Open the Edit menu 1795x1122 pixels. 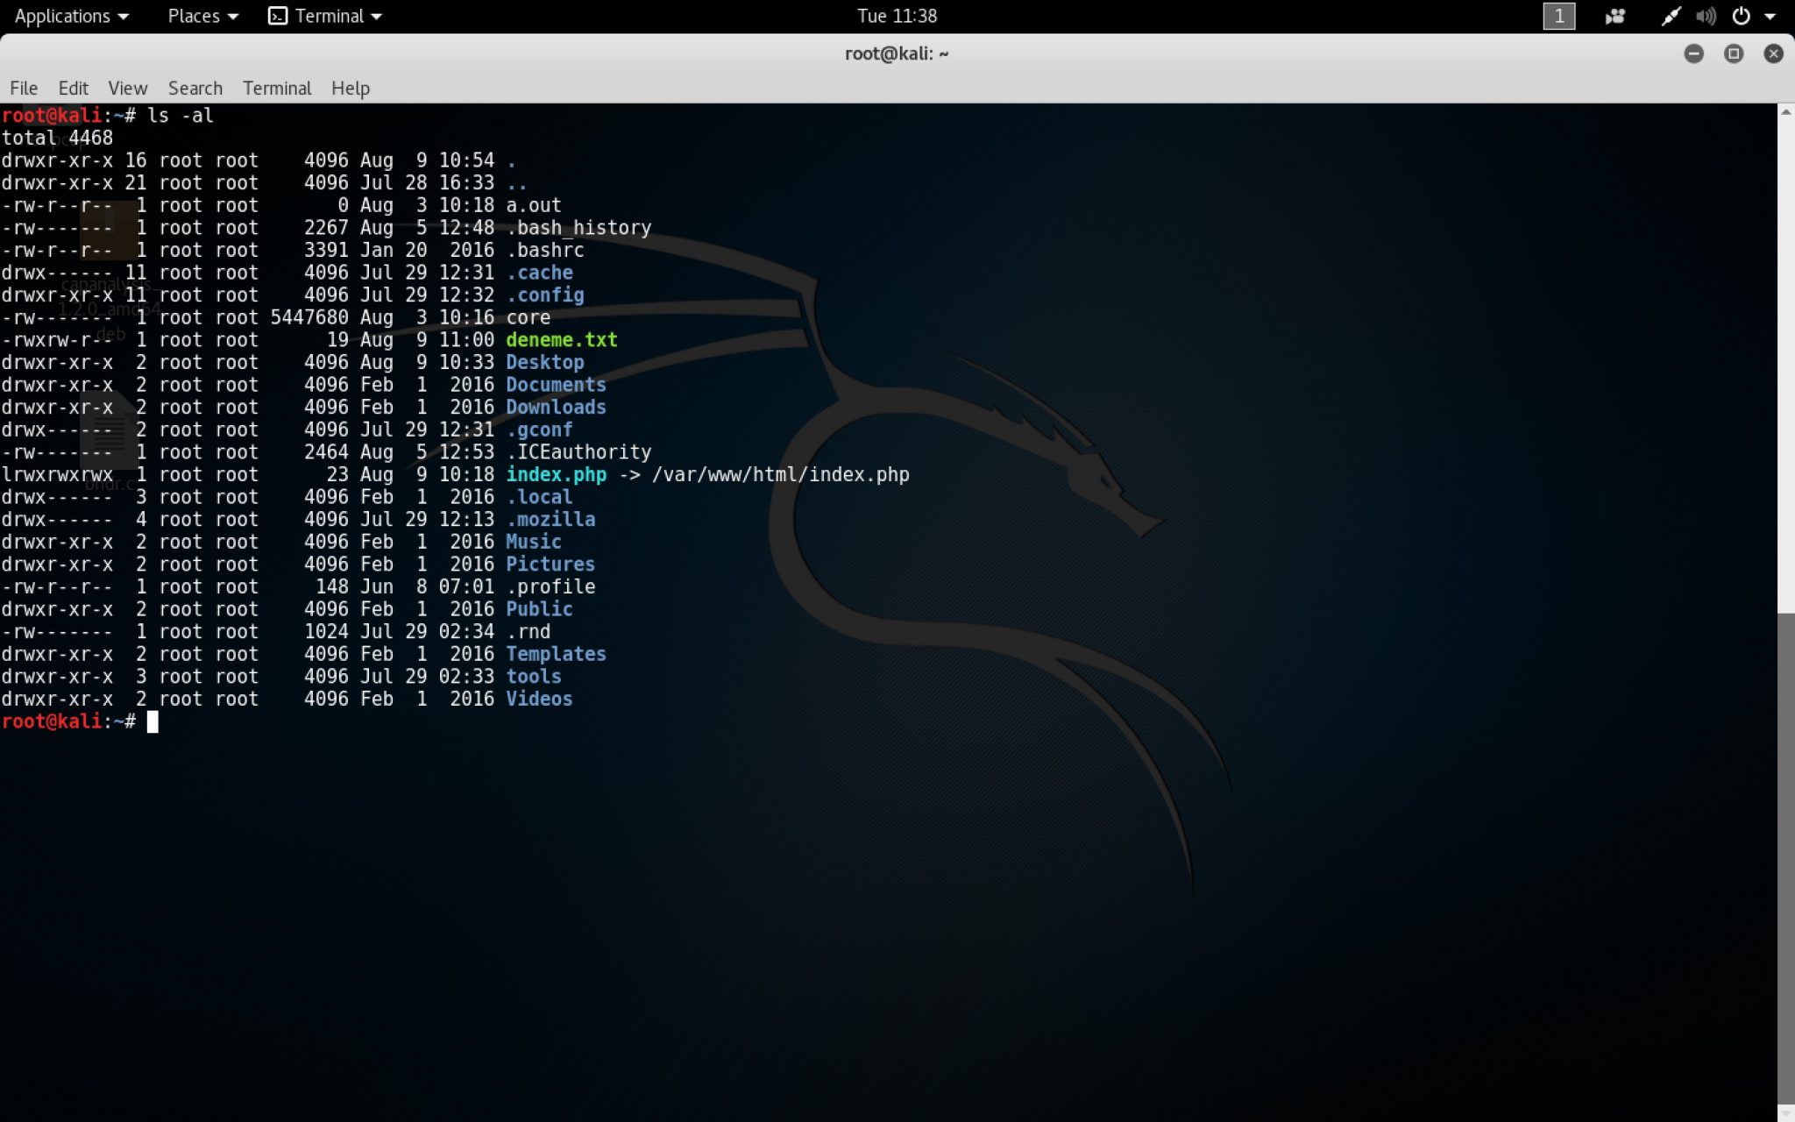click(x=73, y=89)
